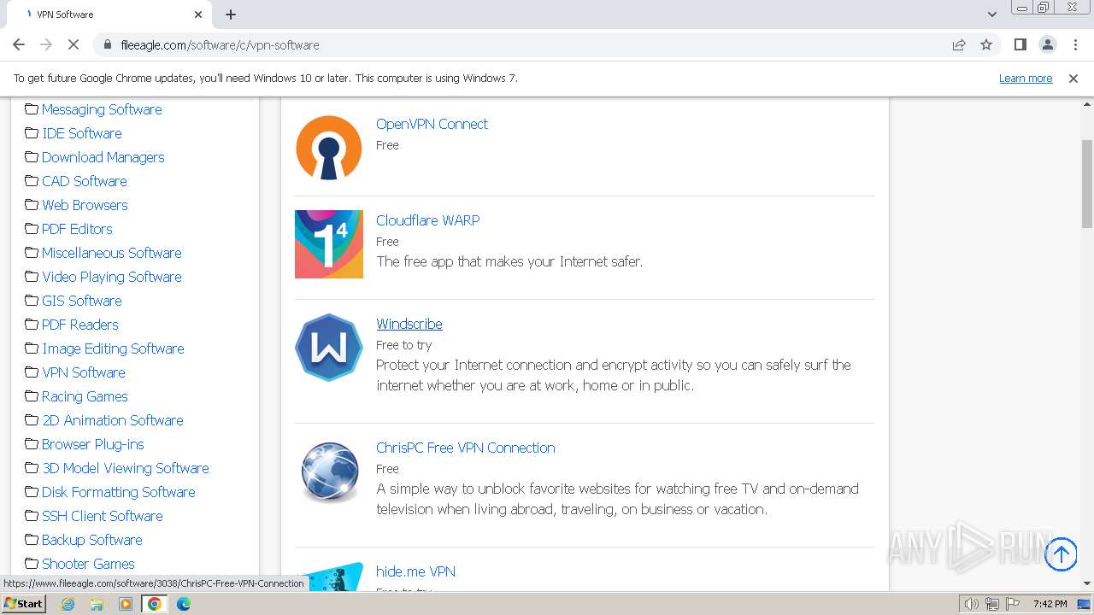
Task: Click the volume speaker tray icon
Action: [x=972, y=604]
